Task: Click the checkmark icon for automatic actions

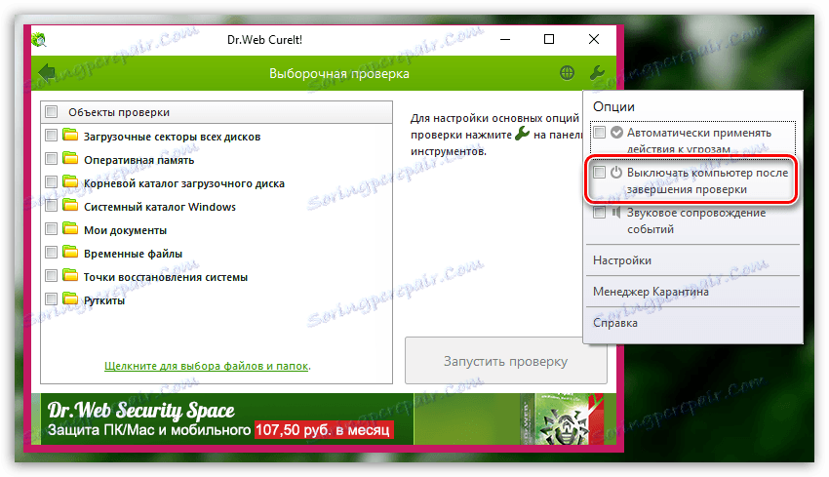Action: [616, 133]
